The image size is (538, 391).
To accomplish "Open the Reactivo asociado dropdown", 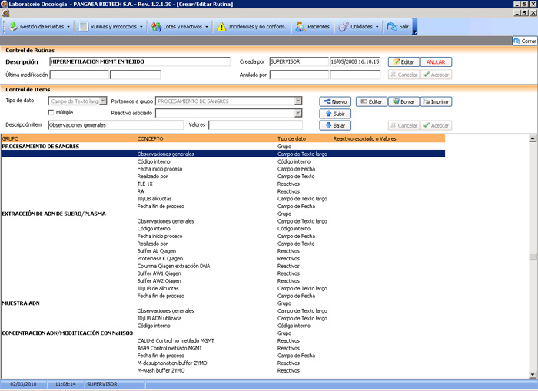I will (298, 113).
